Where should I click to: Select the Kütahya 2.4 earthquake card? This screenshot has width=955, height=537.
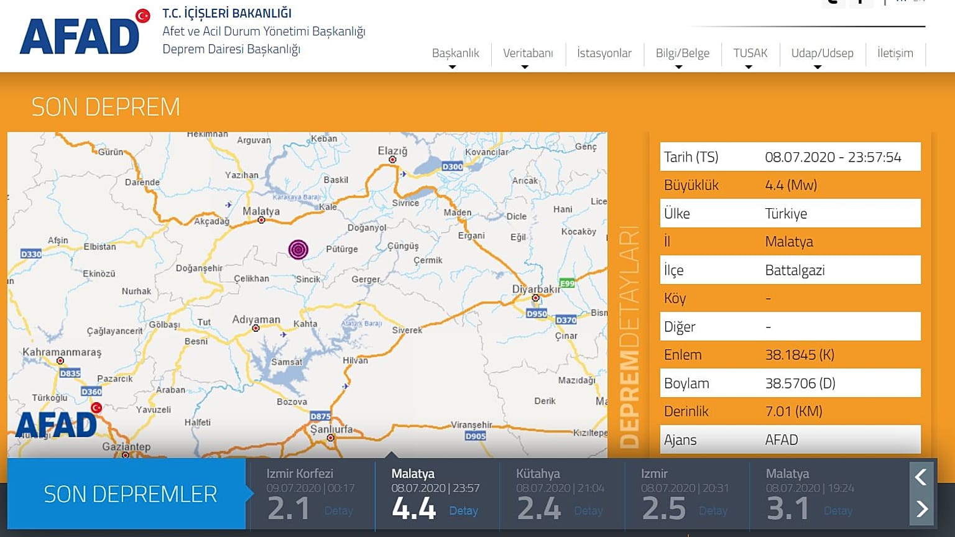point(562,495)
